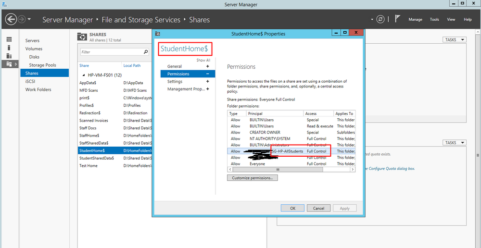
Task: Expand the Settings section
Action: 208,82
